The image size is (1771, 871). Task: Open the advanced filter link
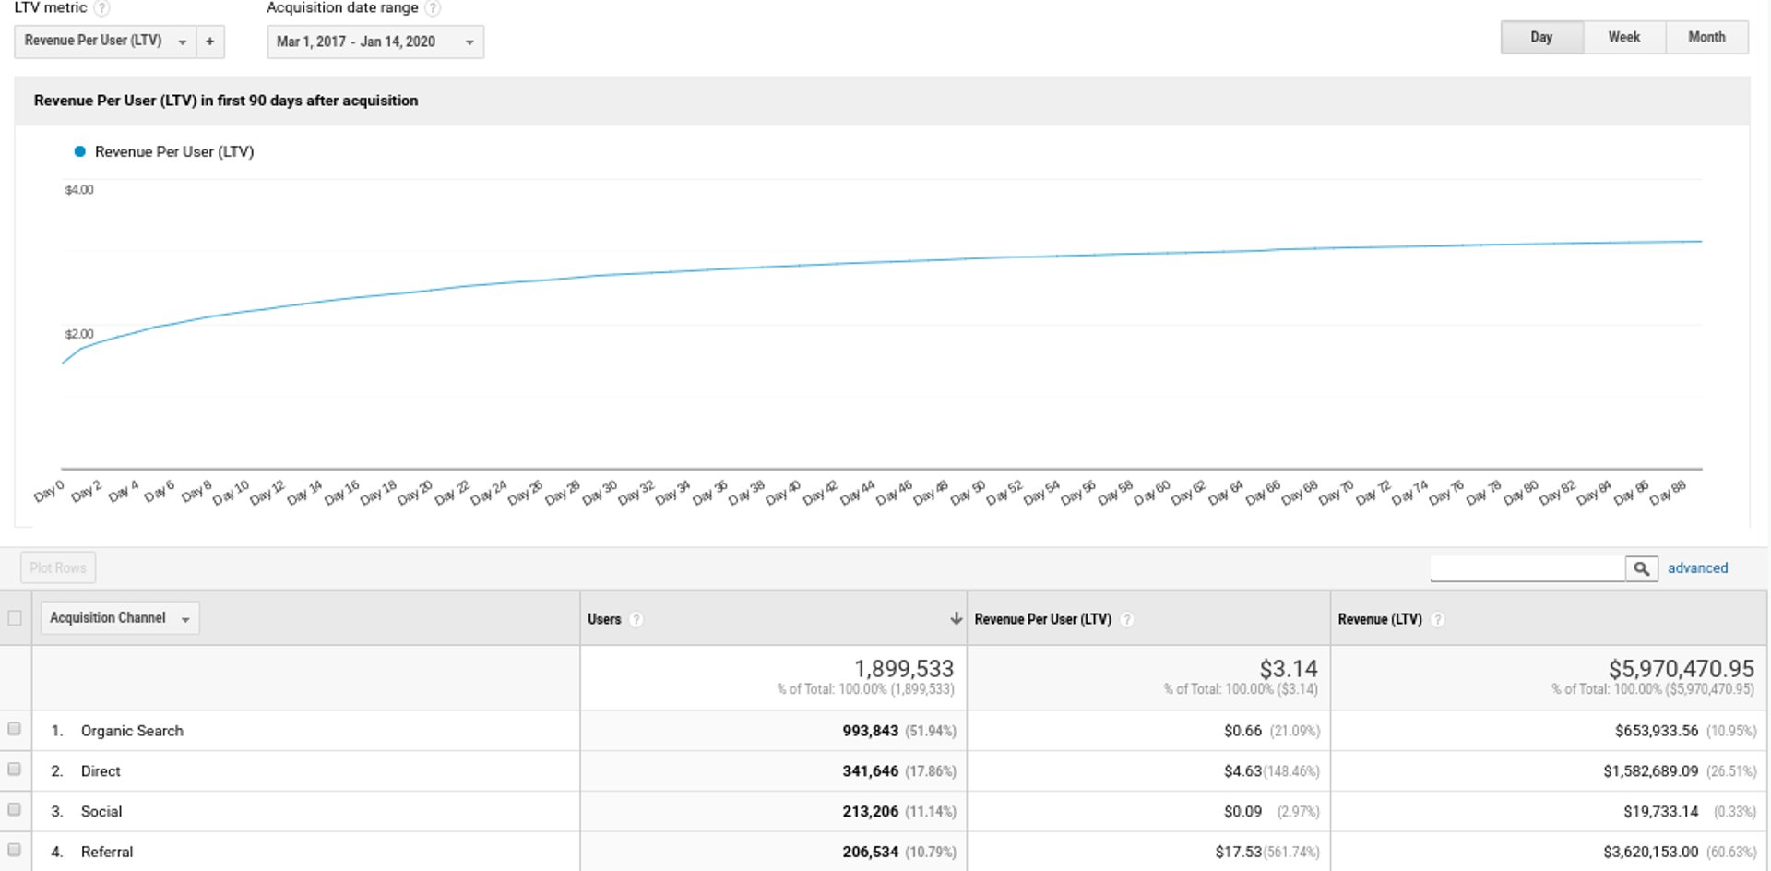click(1697, 568)
